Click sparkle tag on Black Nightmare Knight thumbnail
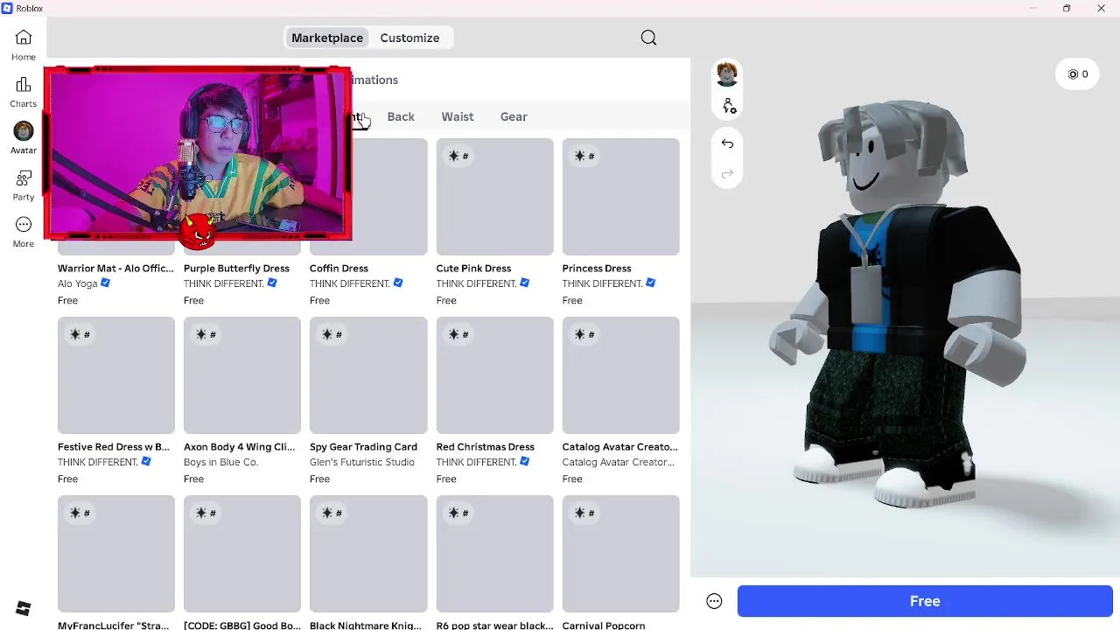Image resolution: width=1120 pixels, height=630 pixels. pyautogui.click(x=332, y=513)
